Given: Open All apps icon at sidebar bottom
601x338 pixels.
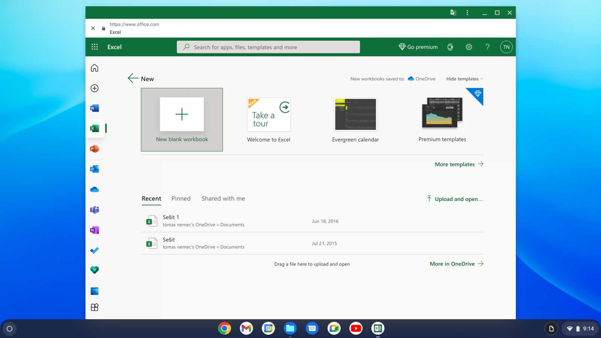Looking at the screenshot, I should click(95, 307).
